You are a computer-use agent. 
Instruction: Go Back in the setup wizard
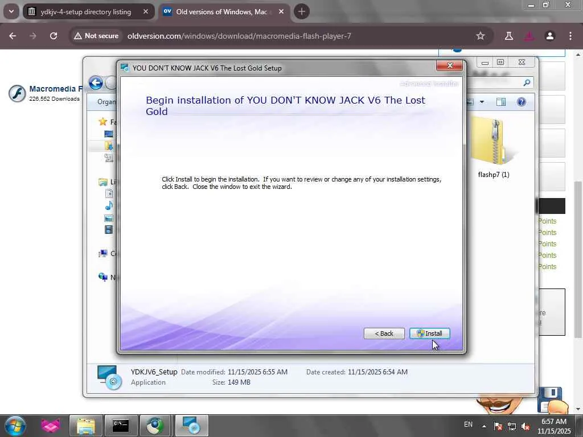(384, 333)
